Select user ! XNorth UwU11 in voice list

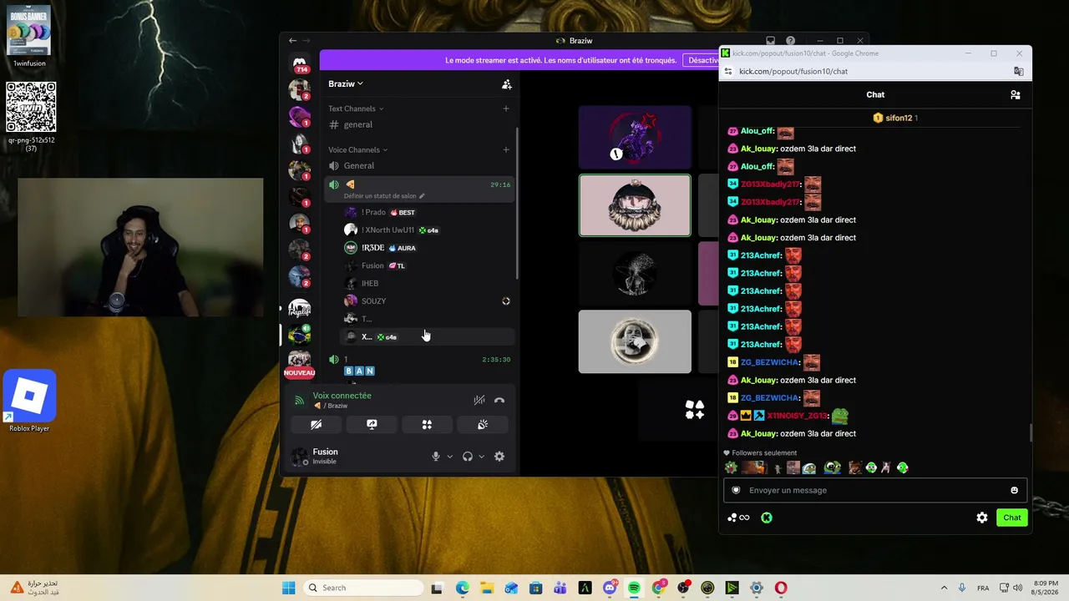(428, 230)
